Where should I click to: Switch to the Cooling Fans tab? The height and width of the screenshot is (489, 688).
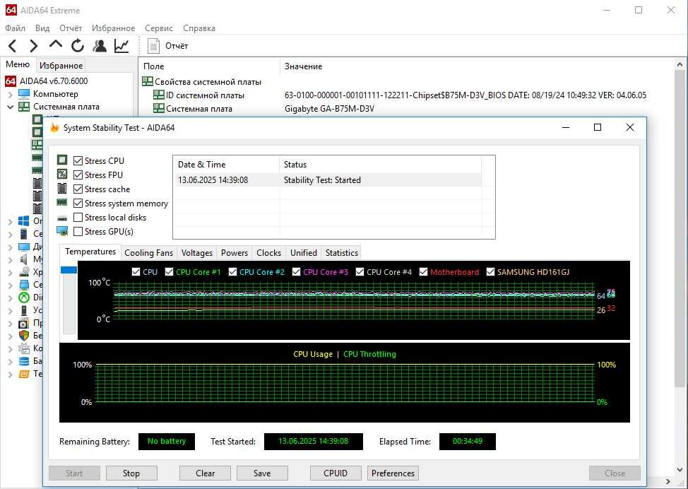coord(149,253)
